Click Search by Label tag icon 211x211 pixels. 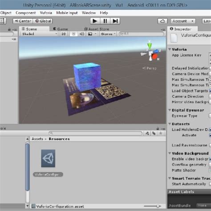pos(154,133)
